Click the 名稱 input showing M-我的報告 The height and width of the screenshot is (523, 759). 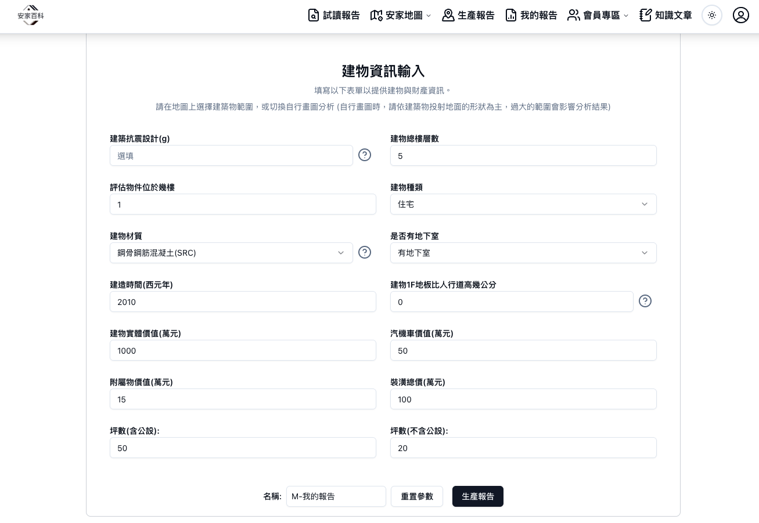coord(336,496)
